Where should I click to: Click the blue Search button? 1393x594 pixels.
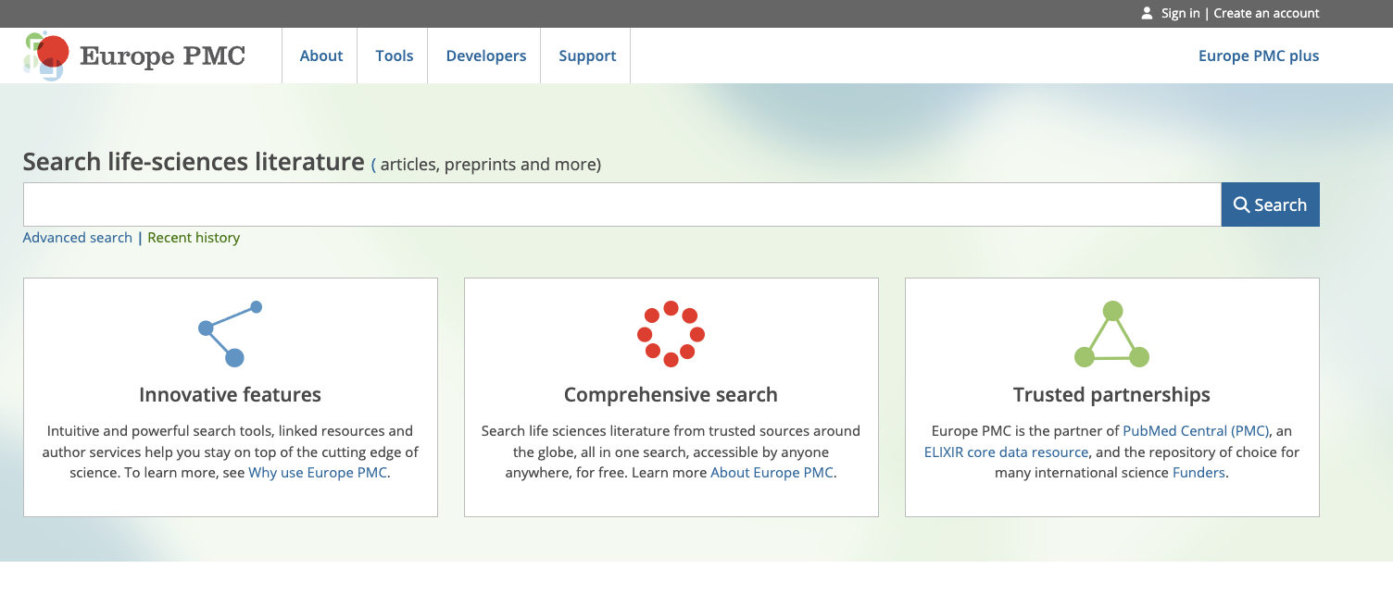click(1271, 204)
